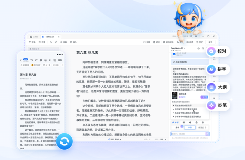
Task: Click the 校对 proofreading icon
Action: [212, 52]
